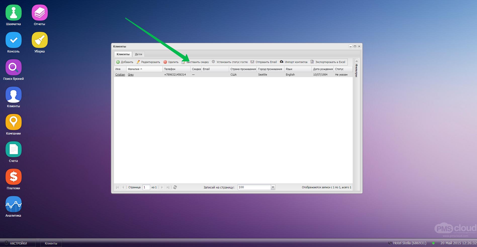Expand the Фильтры panel chevron
Image resolution: width=477 pixels, height=247 pixels.
click(x=357, y=61)
